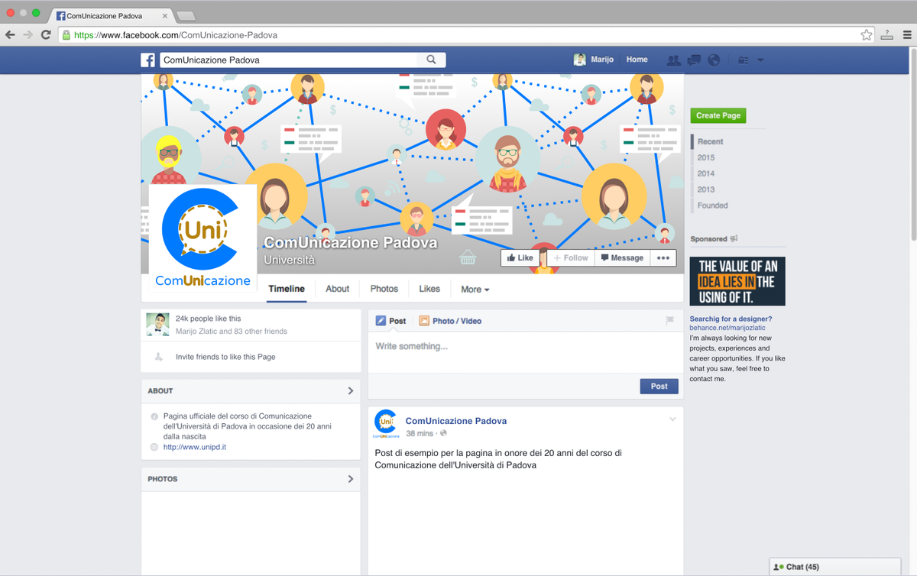Go back with the browser back arrow
This screenshot has height=576, width=917.
click(x=10, y=34)
